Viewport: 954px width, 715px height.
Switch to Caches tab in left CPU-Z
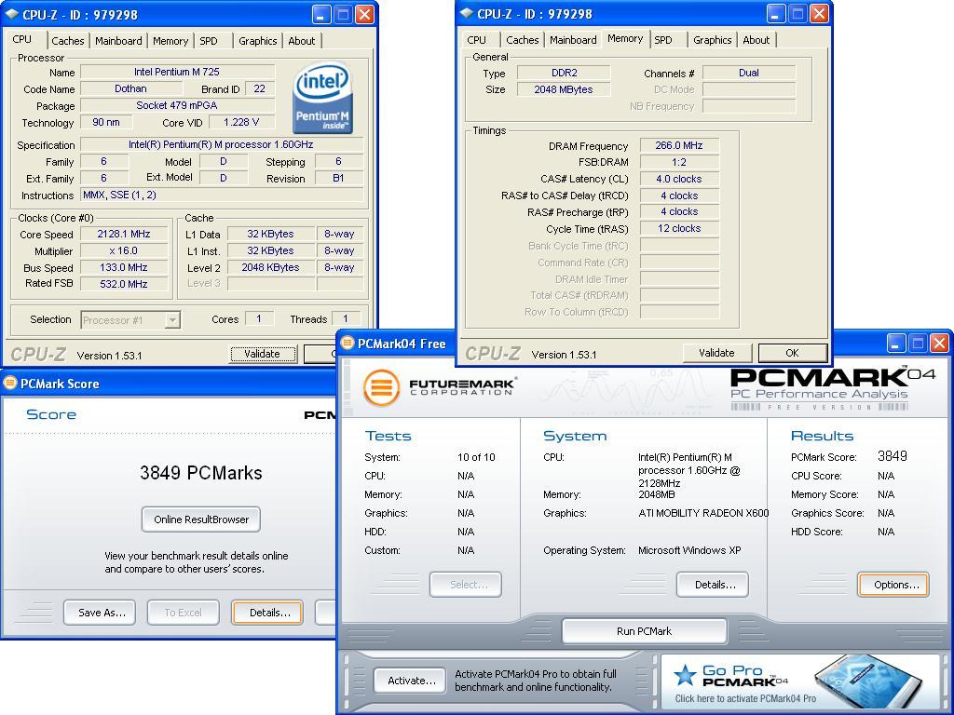[67, 41]
